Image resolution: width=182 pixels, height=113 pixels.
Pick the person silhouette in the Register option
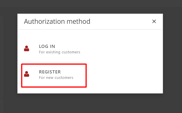26,74
